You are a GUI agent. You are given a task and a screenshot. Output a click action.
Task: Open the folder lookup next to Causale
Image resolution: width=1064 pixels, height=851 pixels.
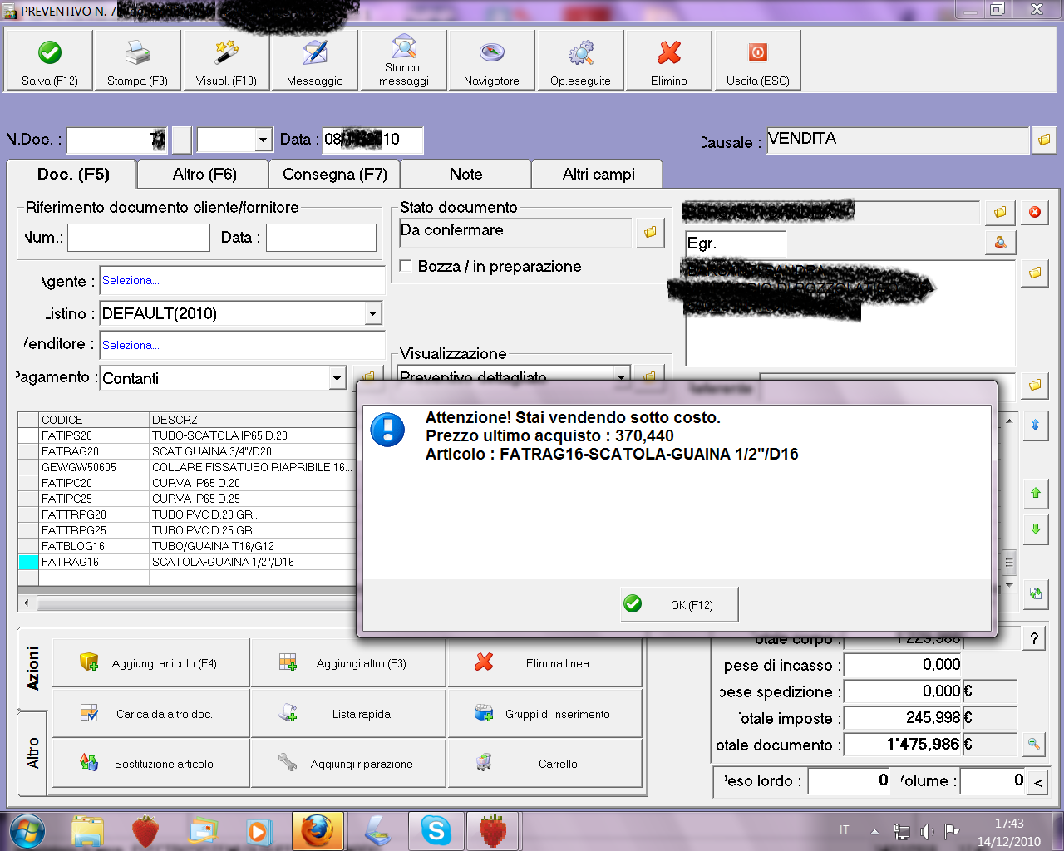(1044, 140)
